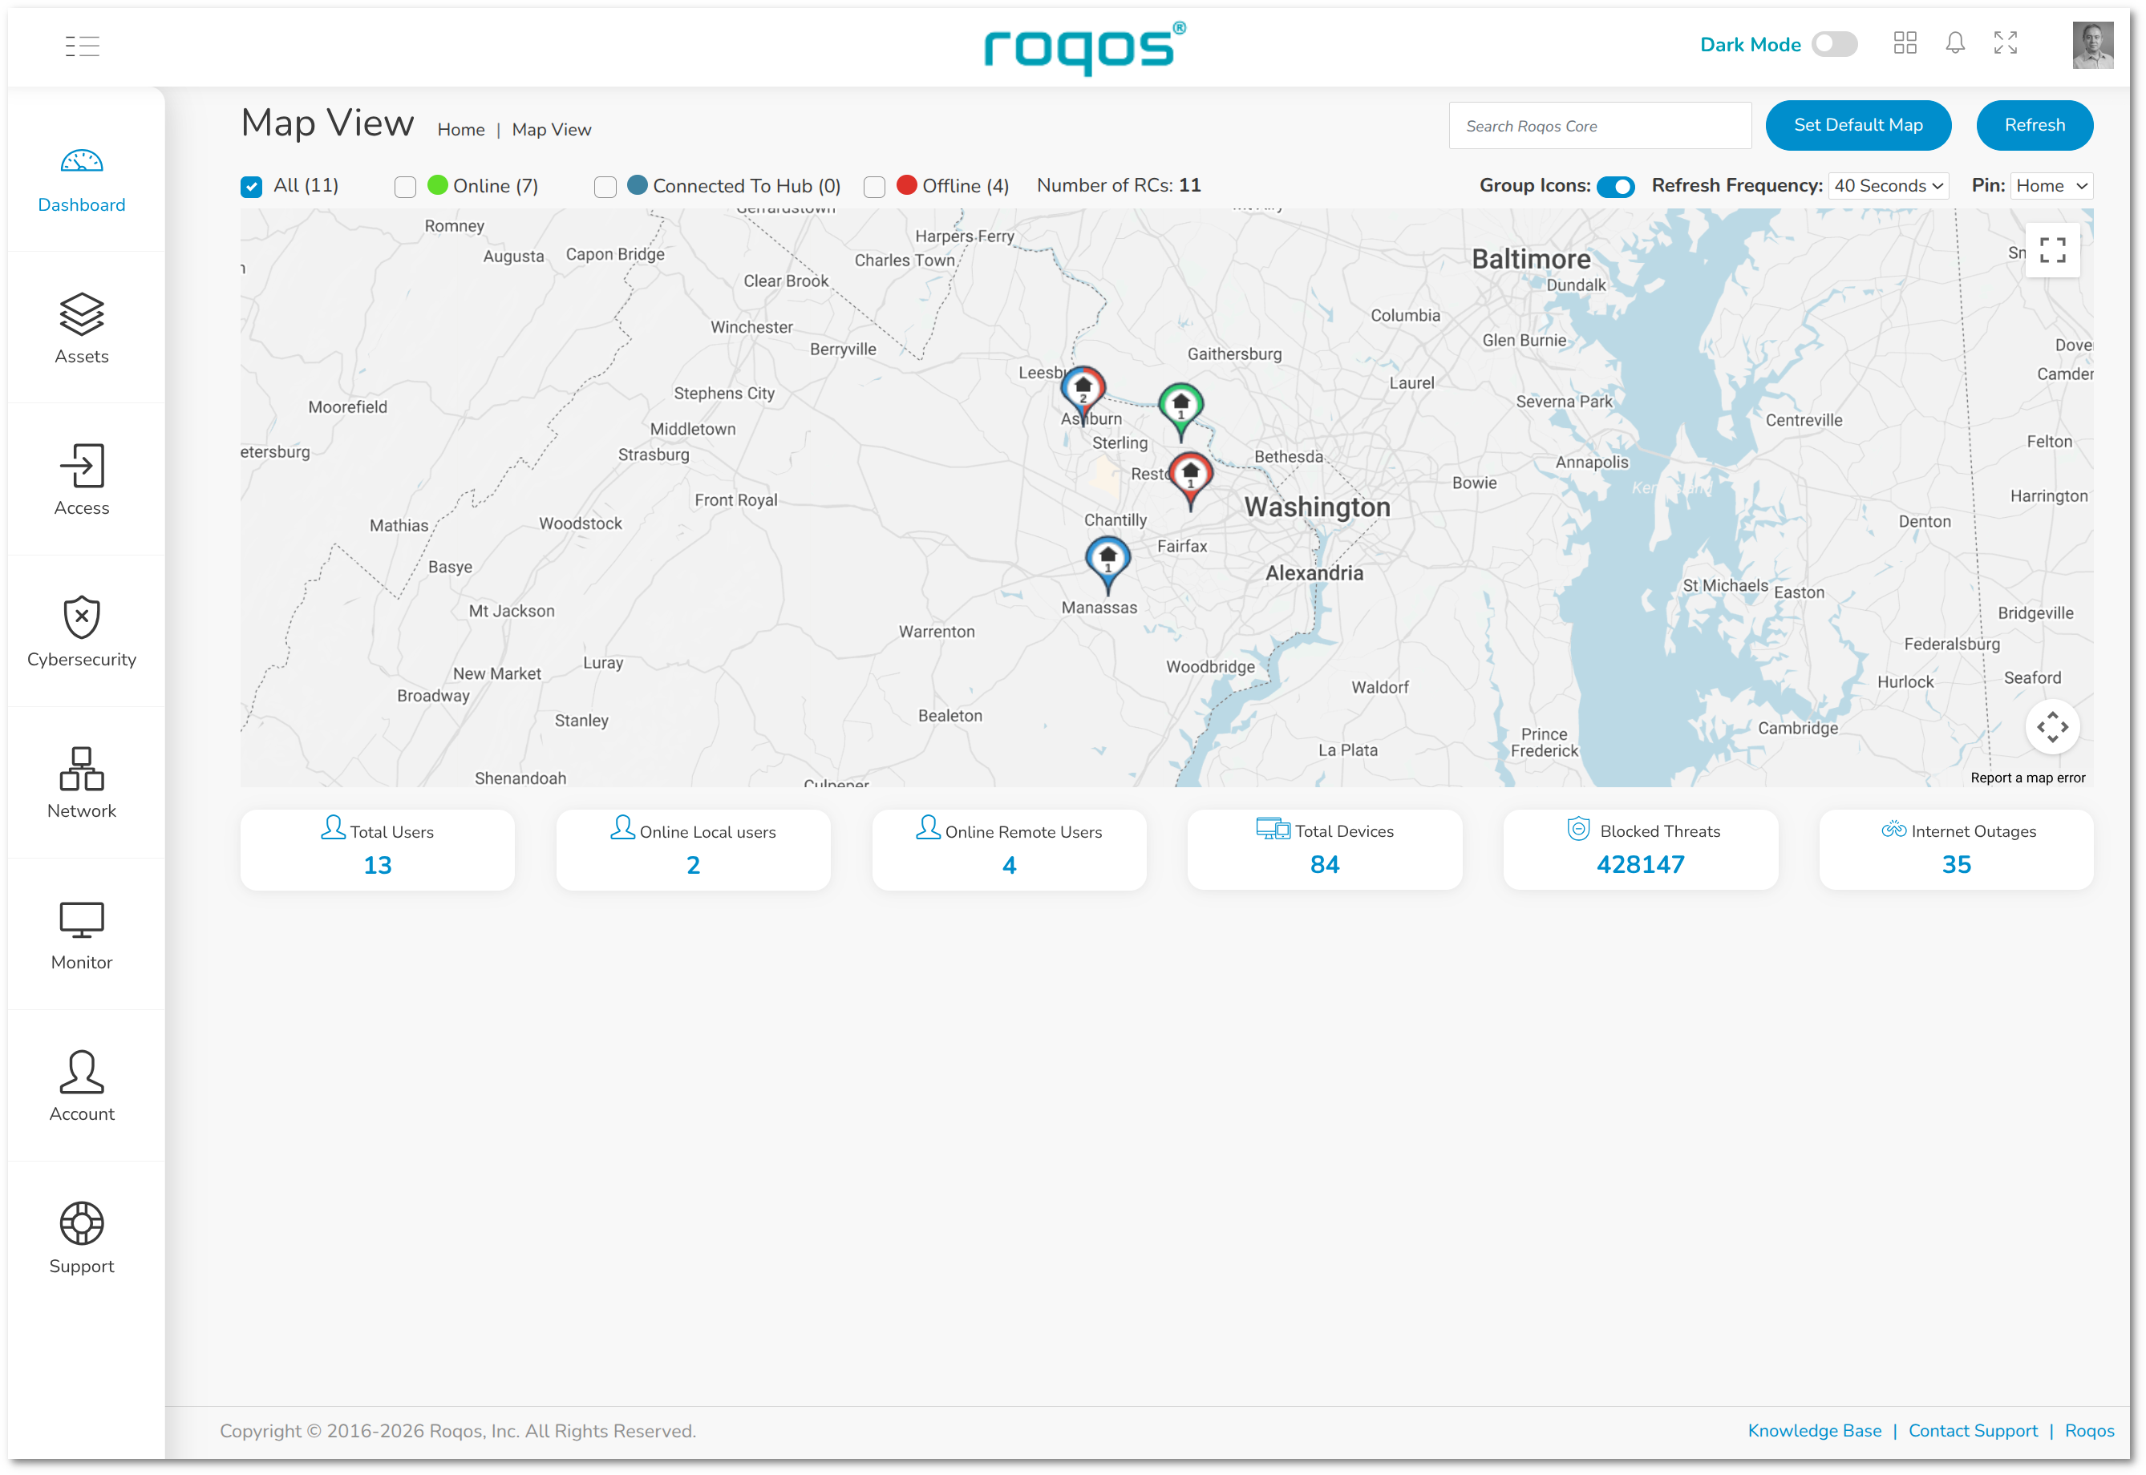
Task: Open the Pin Home dropdown
Action: pos(2051,186)
